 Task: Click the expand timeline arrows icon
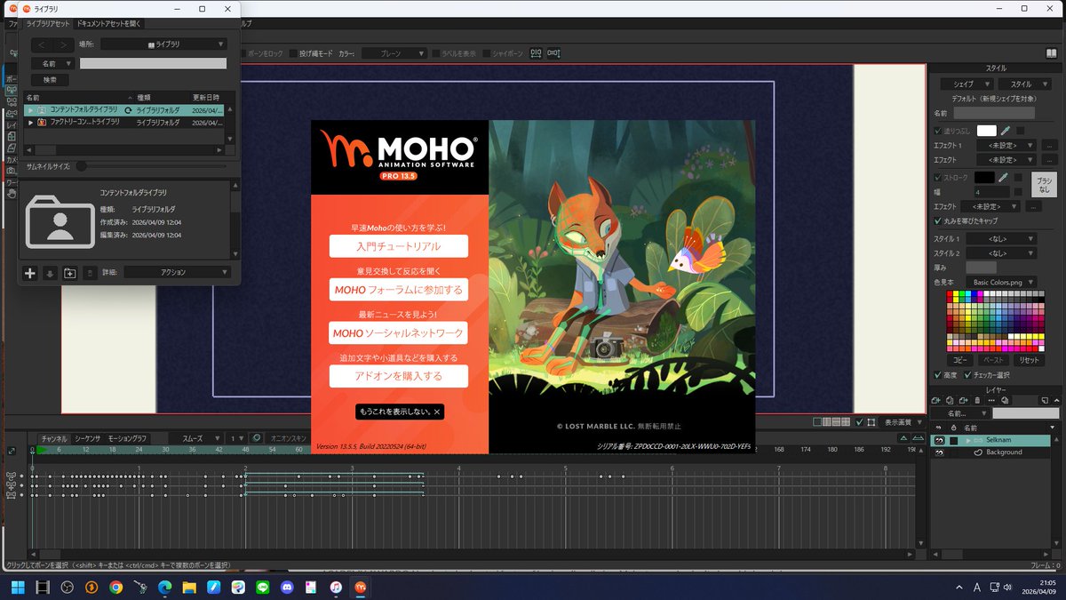[x=12, y=452]
